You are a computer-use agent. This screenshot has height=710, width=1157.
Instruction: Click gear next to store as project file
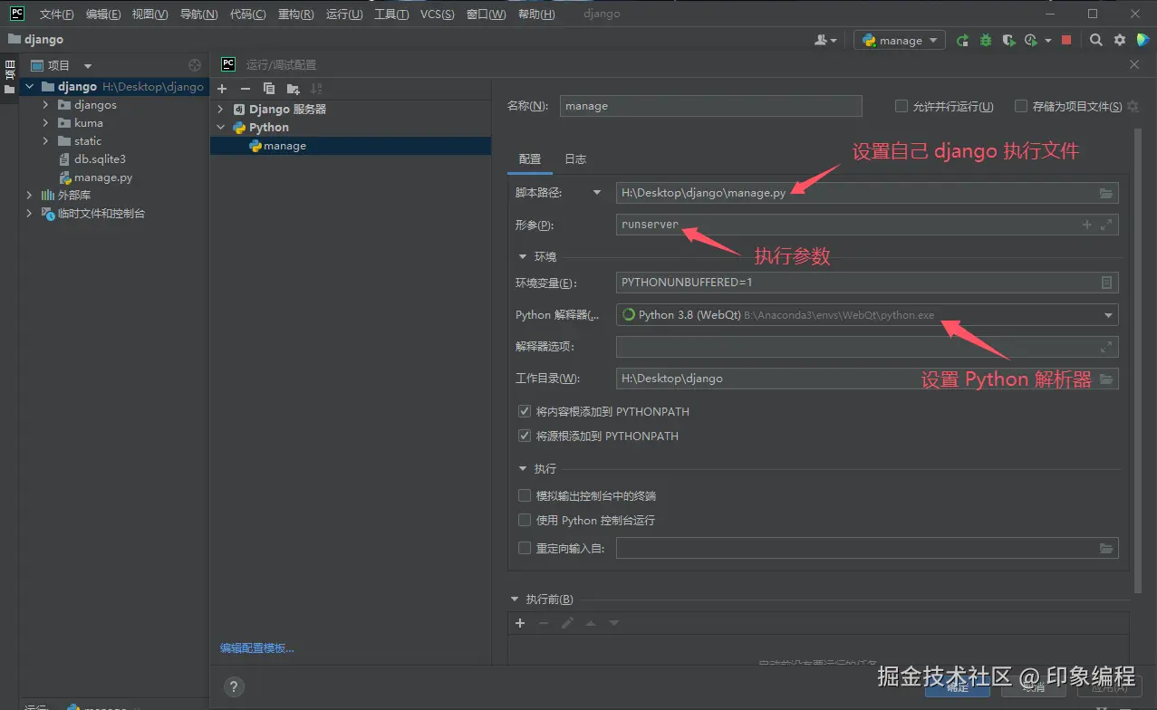[1133, 107]
